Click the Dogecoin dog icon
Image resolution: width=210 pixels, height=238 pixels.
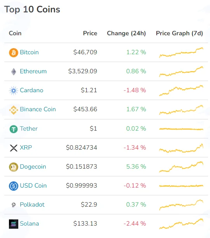14,167
